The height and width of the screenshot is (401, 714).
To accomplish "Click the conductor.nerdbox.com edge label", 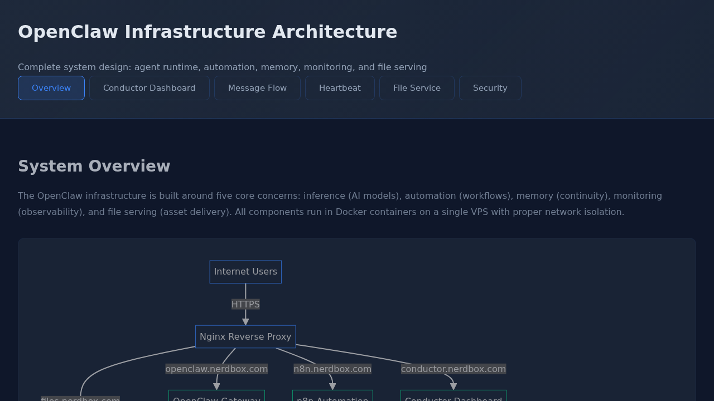I will 453,369.
